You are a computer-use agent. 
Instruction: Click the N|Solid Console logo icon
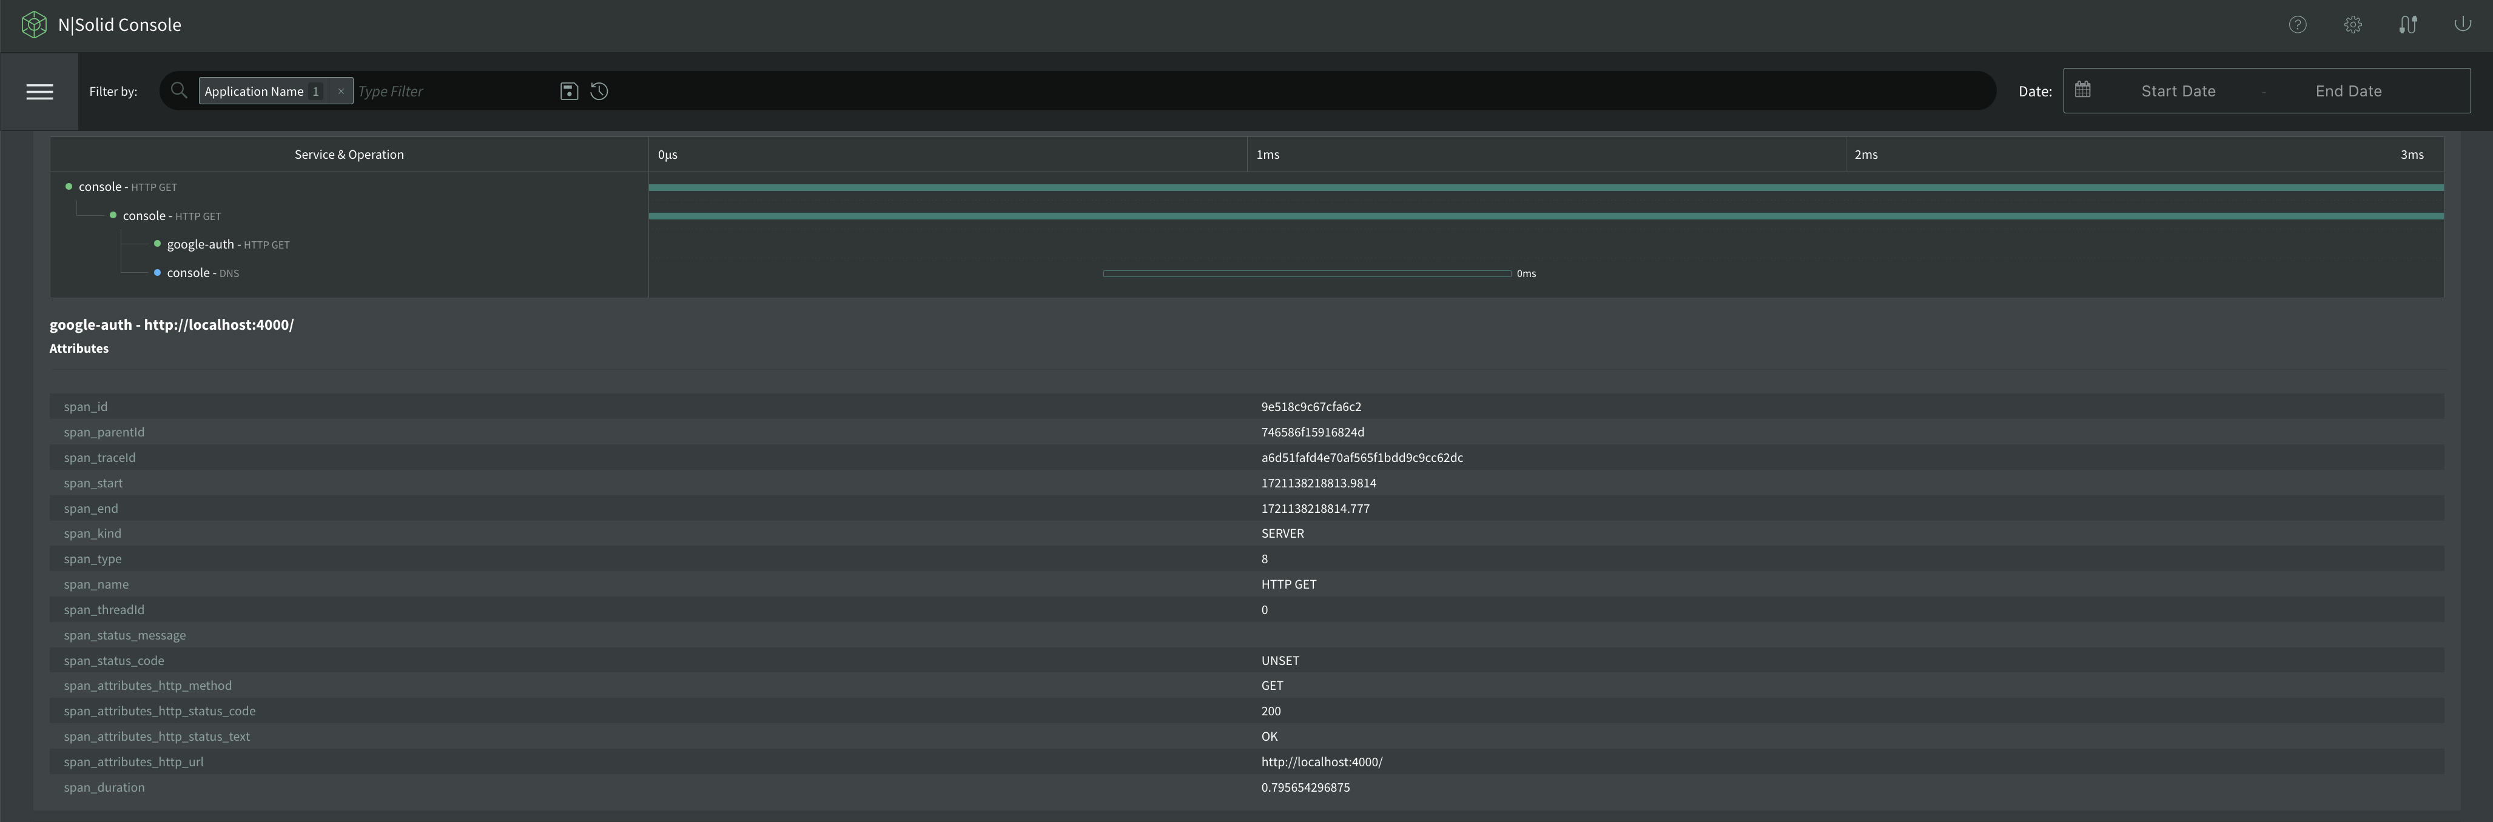pos(34,25)
